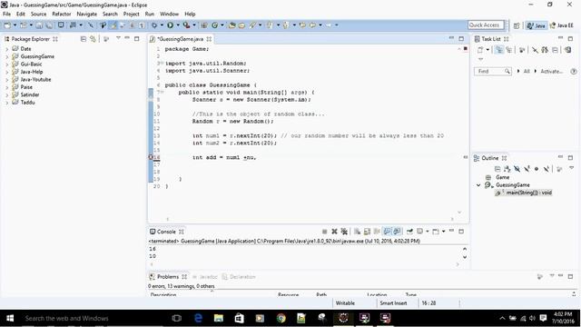Viewport: 581px width, 327px height.
Task: Open the Open Perspective icon
Action: [517, 25]
